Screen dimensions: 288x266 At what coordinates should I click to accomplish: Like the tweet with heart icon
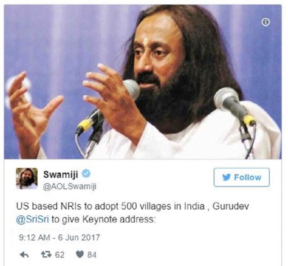pos(80,255)
